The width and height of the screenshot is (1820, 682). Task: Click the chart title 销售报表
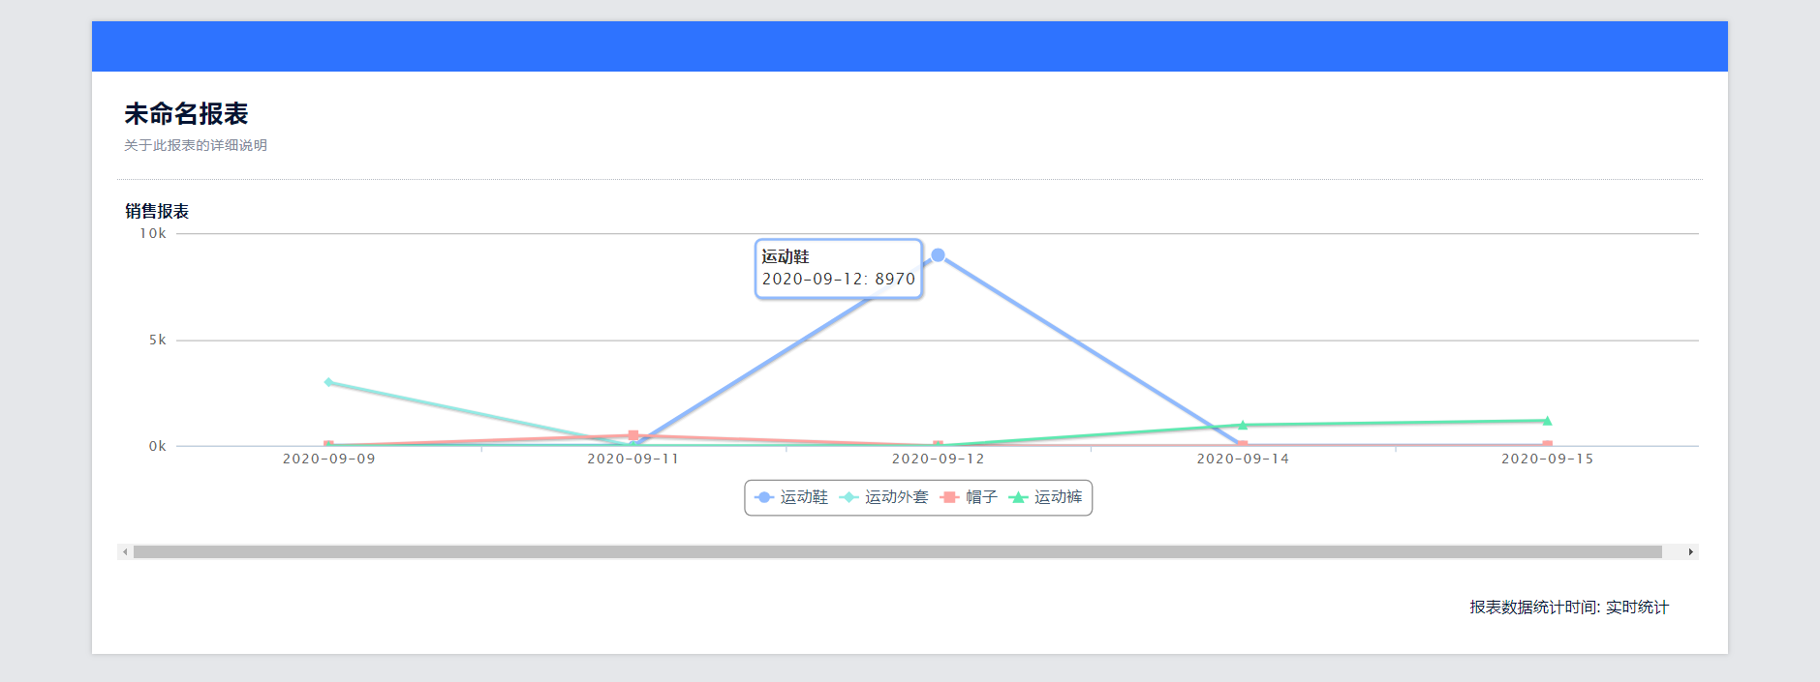[157, 211]
